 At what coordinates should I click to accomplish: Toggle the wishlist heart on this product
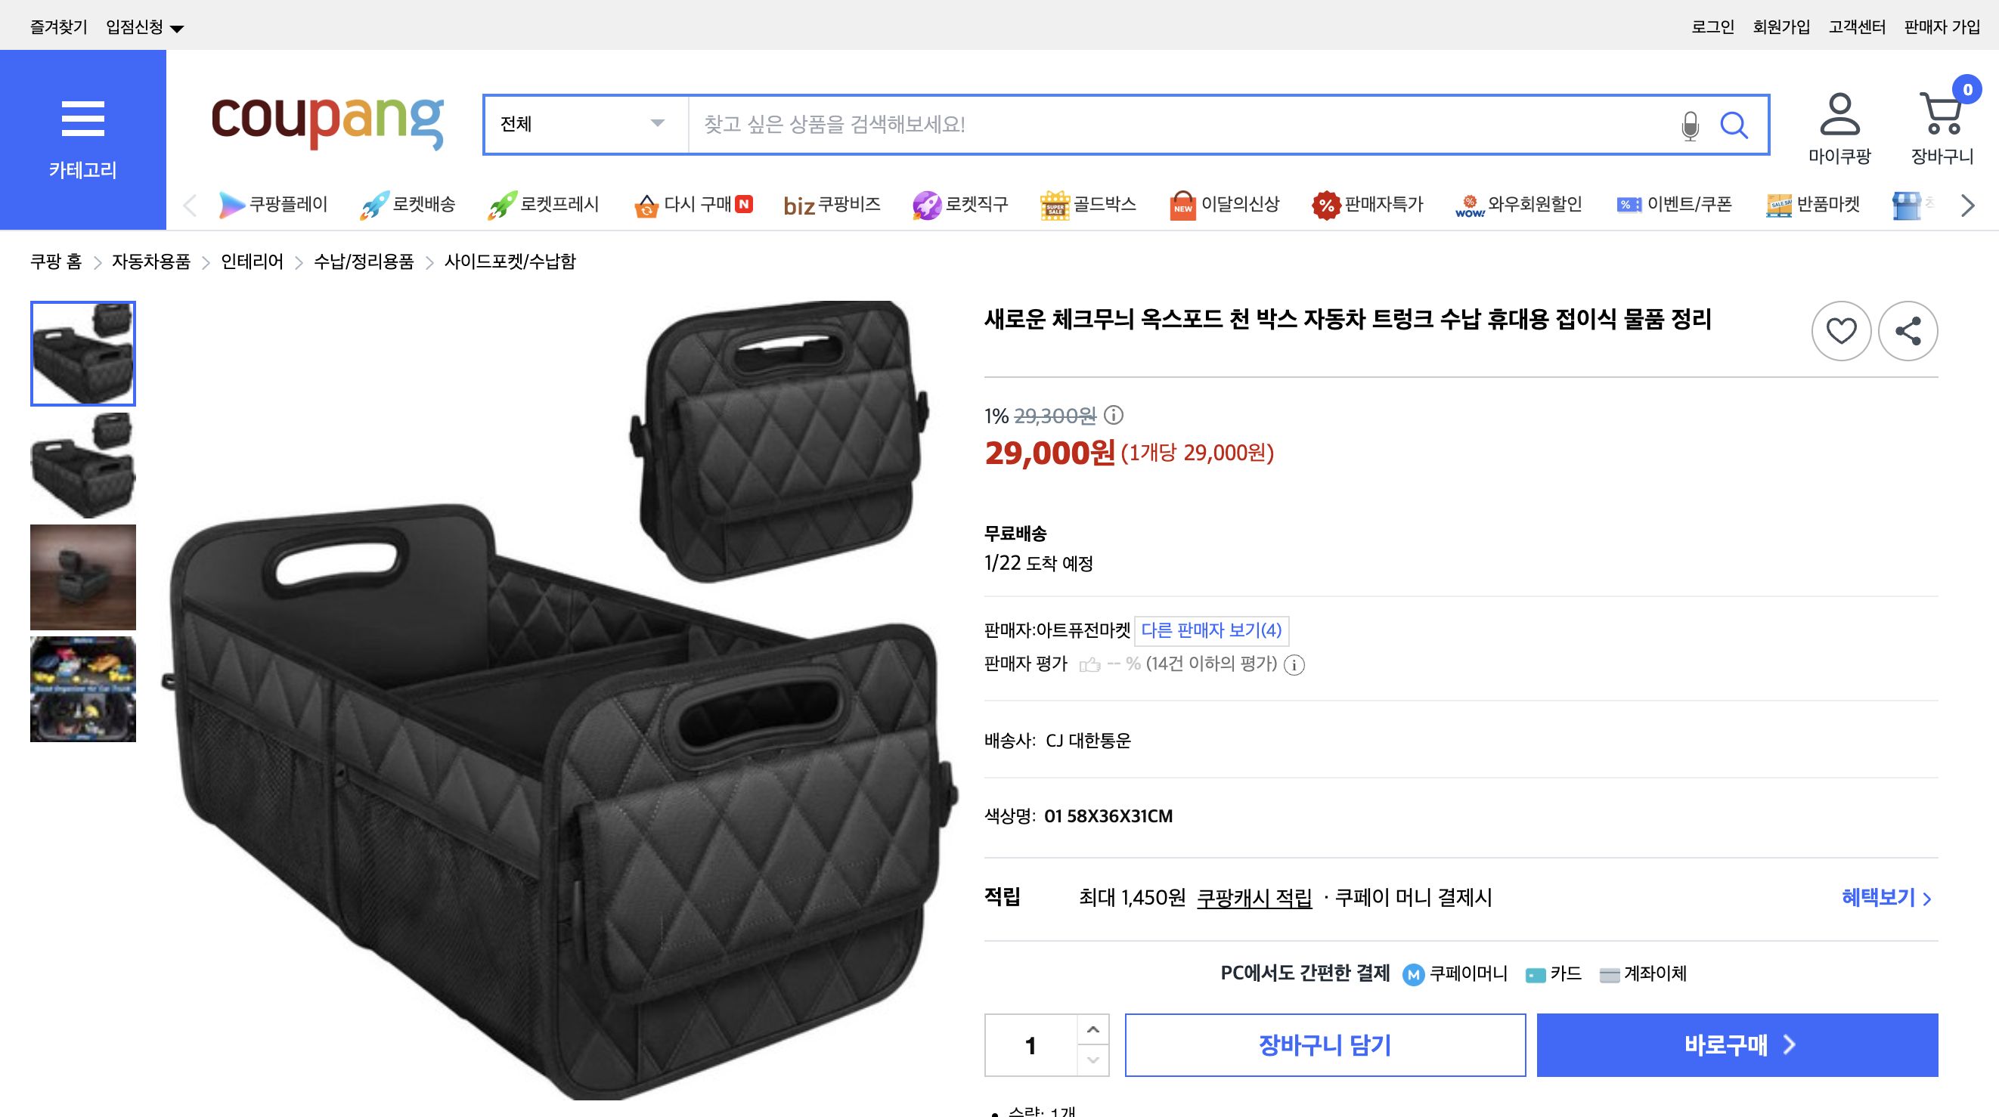[x=1842, y=330]
